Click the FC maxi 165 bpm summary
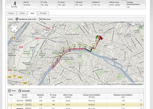This screenshot has width=153, height=109. (66, 5)
